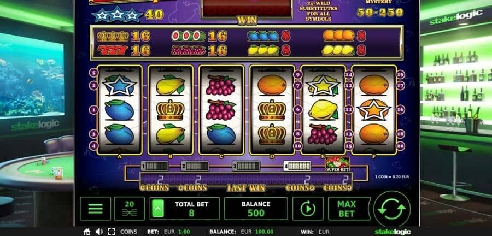The width and height of the screenshot is (492, 236).
Task: Click payline number 10 marker
Action: (298, 146)
